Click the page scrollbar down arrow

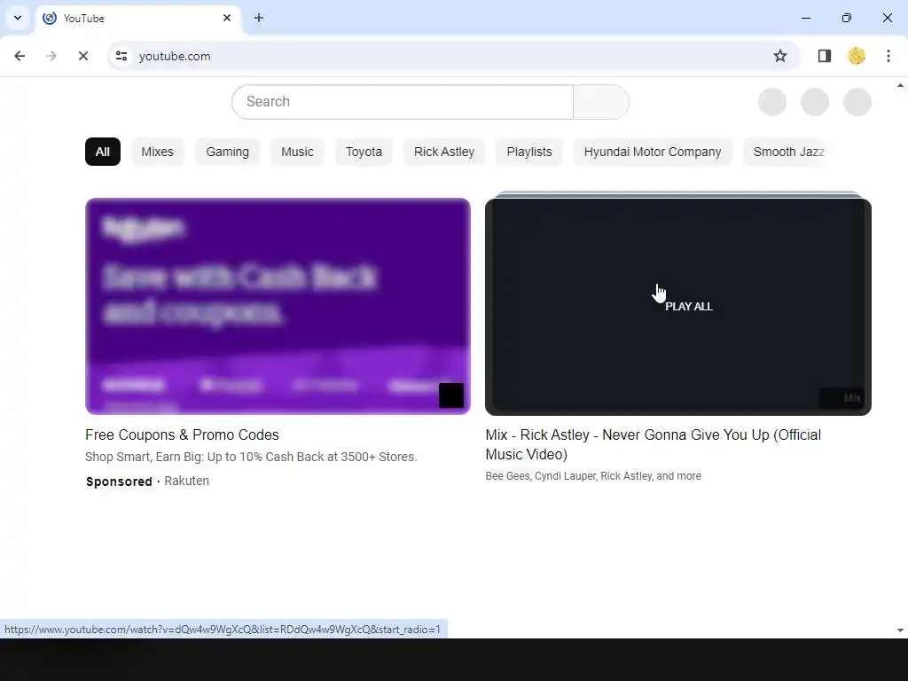(x=901, y=630)
